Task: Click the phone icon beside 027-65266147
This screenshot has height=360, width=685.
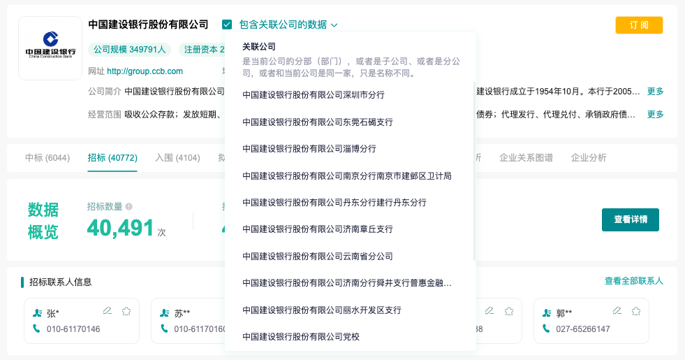Action: 546,328
